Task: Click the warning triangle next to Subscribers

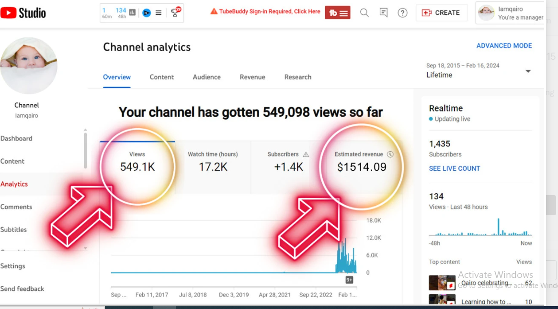Action: click(306, 154)
